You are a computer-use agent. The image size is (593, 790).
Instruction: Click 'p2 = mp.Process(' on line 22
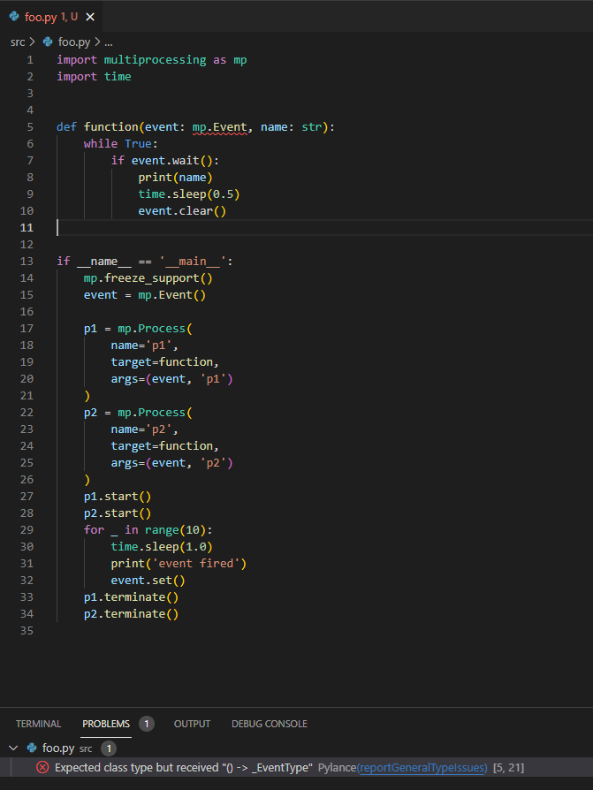(138, 413)
